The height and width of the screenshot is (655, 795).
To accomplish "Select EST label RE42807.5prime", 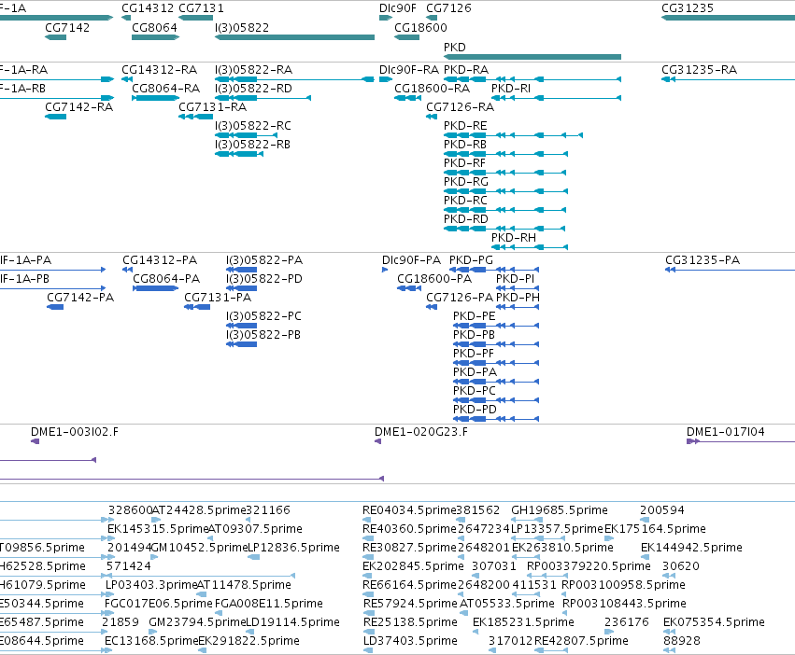I will 581,641.
